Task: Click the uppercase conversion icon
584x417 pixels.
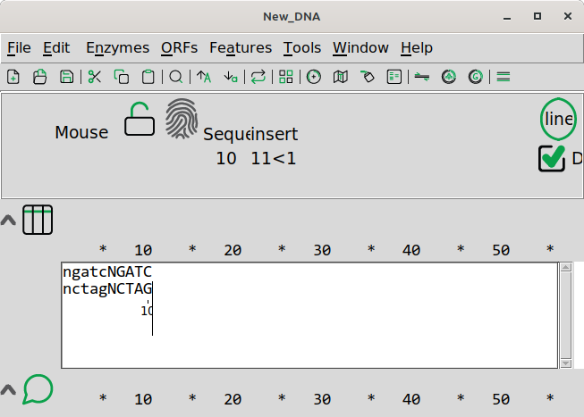Action: [204, 77]
